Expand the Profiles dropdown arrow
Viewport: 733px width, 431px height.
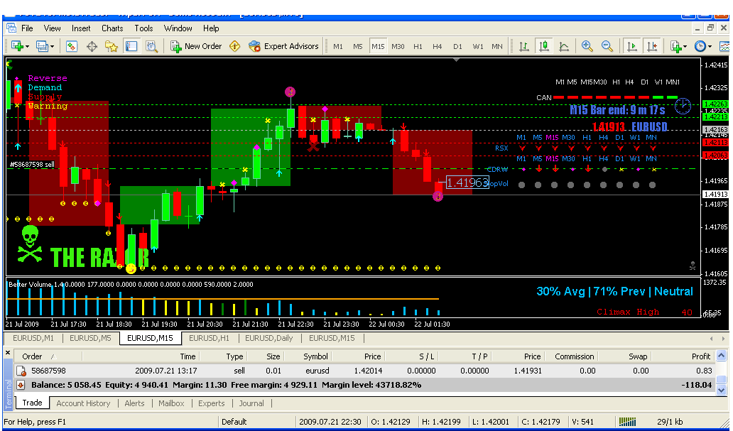[52, 46]
